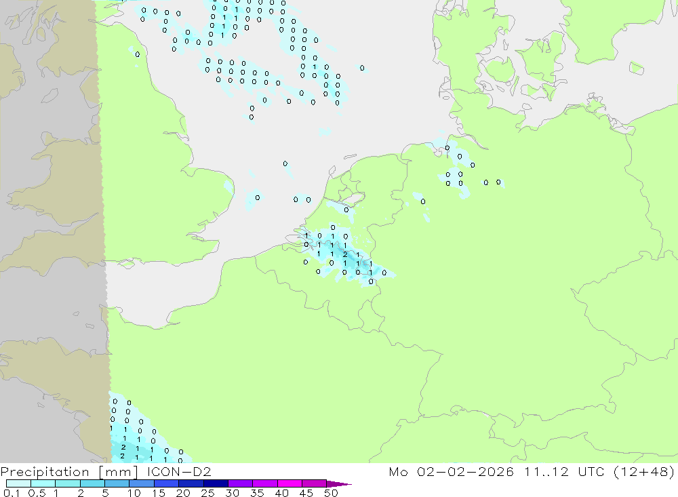678x497 pixels.
Task: Click the '20' legend scale label
Action: 183,493
